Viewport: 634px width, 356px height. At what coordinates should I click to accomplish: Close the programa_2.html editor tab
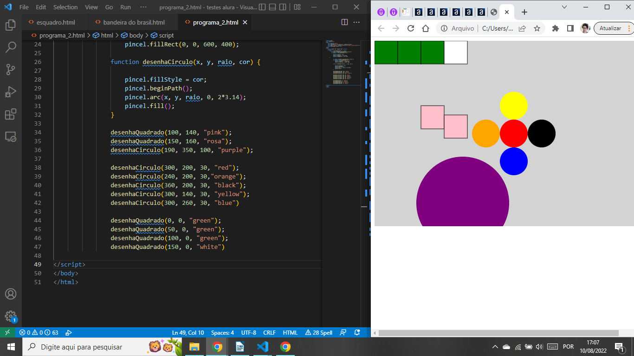coord(245,22)
